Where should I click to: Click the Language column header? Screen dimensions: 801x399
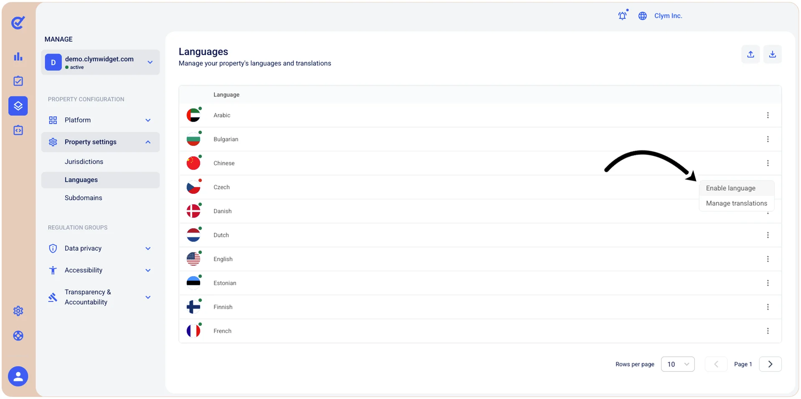[226, 95]
